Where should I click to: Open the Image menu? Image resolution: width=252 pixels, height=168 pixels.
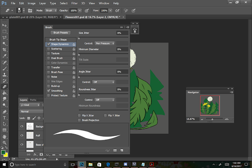[x=31, y=3]
